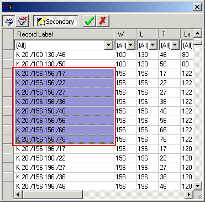Open the T column filter dropdown

pos(175,45)
